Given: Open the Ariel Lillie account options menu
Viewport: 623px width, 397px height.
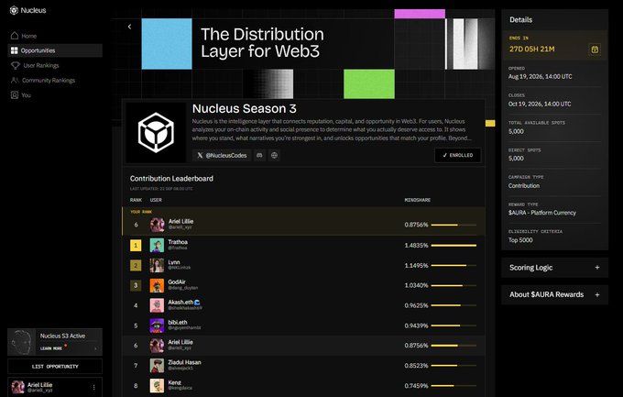Looking at the screenshot, I should click(x=93, y=387).
